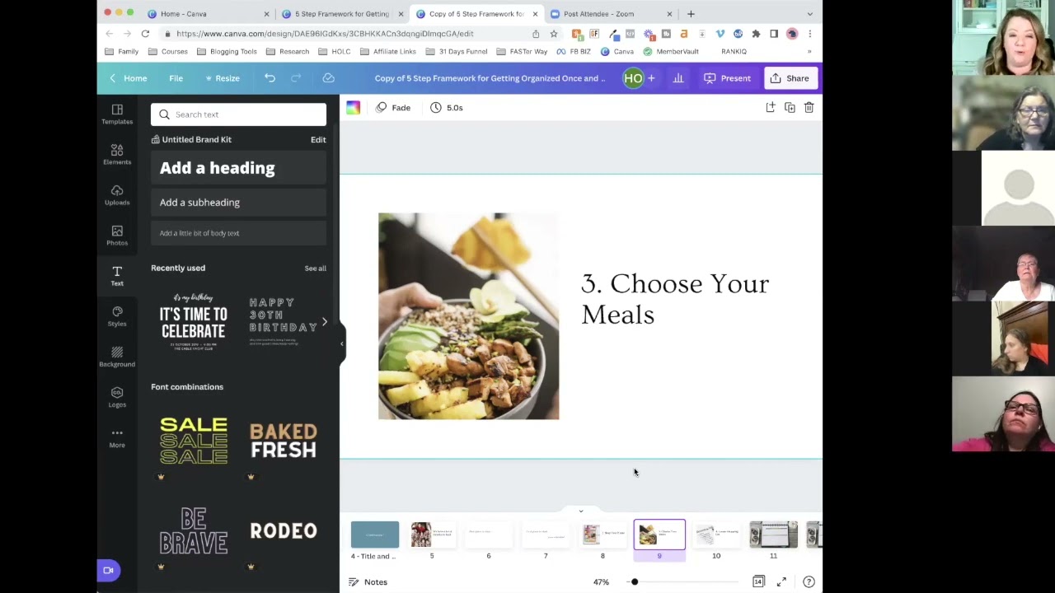Click the cloud save status icon

[328, 78]
